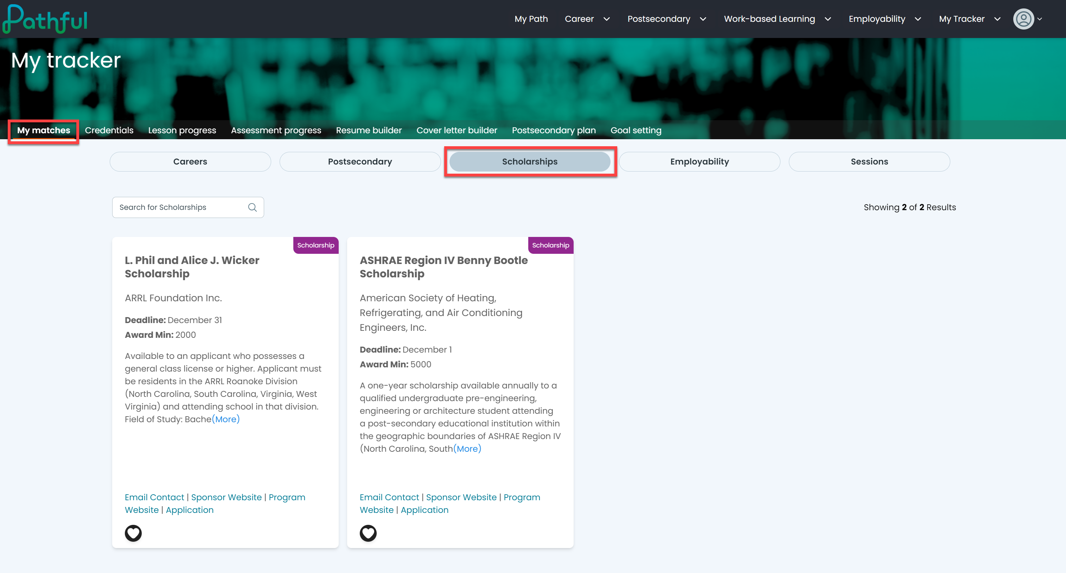Screen dimensions: 1066x573
Task: Open Application link for ASHRAE scholarship
Action: 425,510
